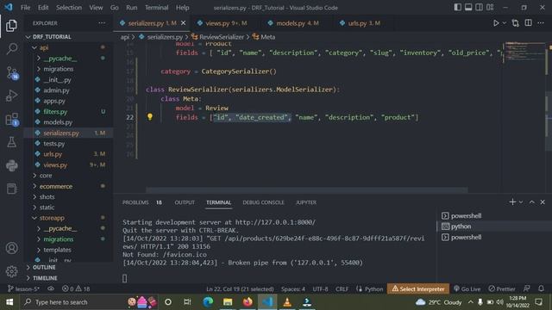Click the lesson-5 git branch indicator
The image size is (552, 310).
click(x=23, y=289)
